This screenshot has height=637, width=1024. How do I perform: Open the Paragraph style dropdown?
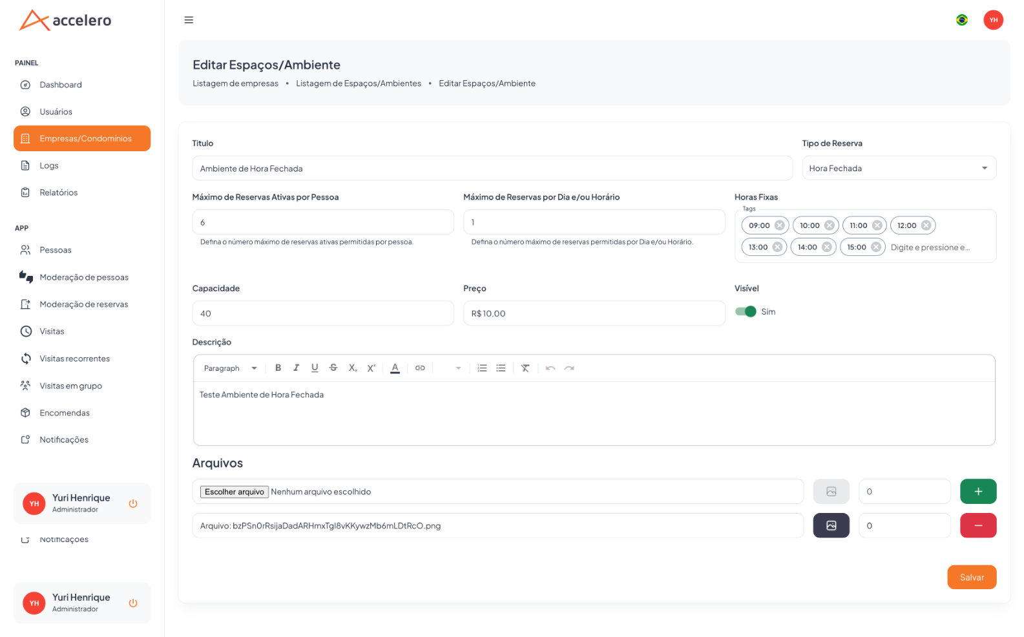point(231,368)
